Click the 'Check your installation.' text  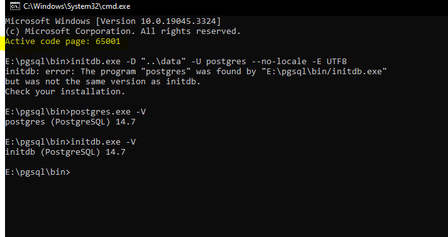coord(65,92)
